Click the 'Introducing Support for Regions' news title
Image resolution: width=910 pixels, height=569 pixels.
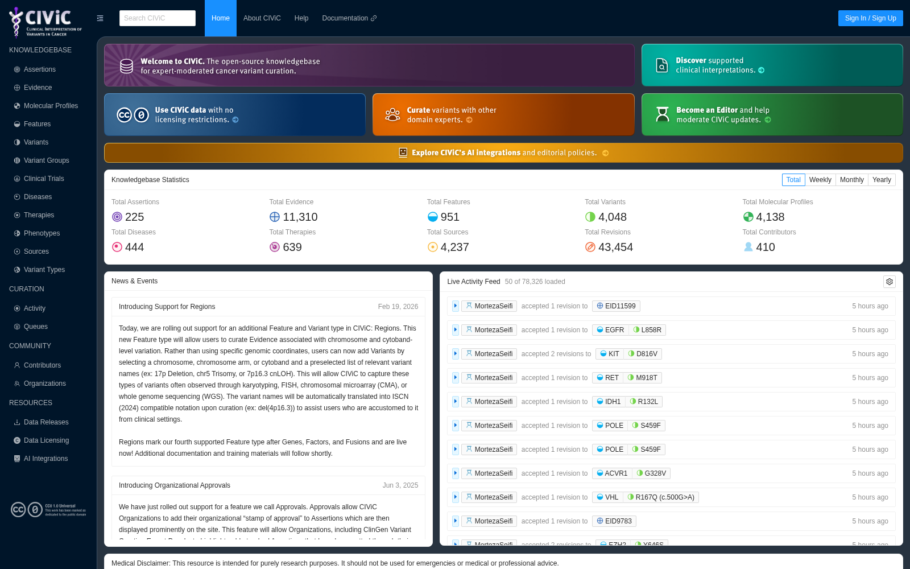[167, 307]
